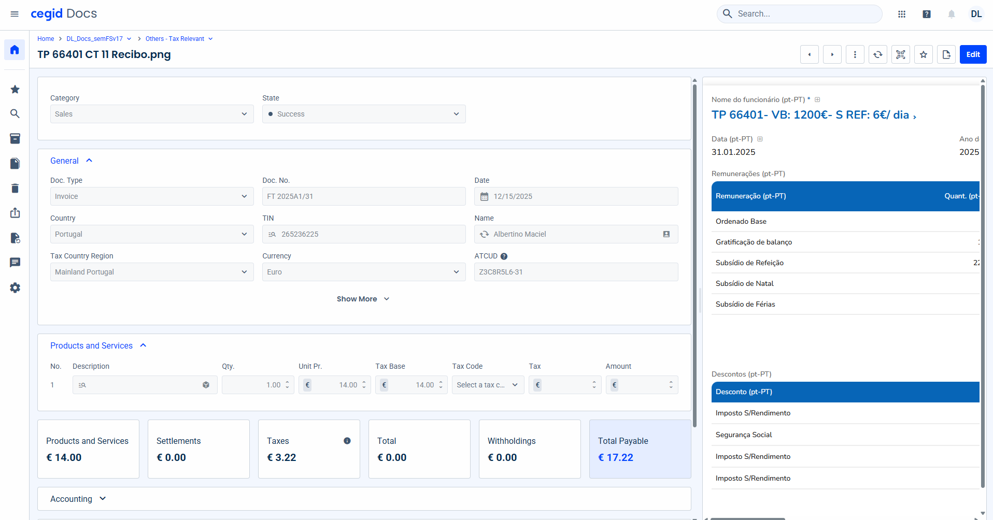
Task: Open the Home breadcrumb link
Action: (46, 39)
